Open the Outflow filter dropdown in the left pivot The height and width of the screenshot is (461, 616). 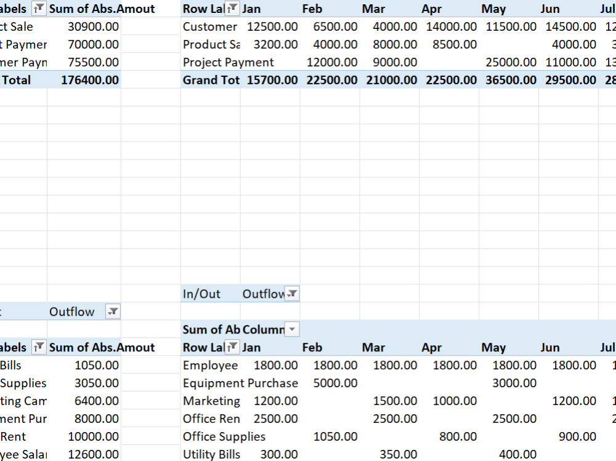(113, 311)
